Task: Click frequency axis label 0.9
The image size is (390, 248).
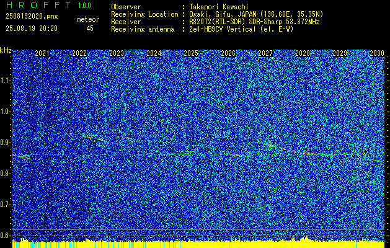Action: (5, 143)
